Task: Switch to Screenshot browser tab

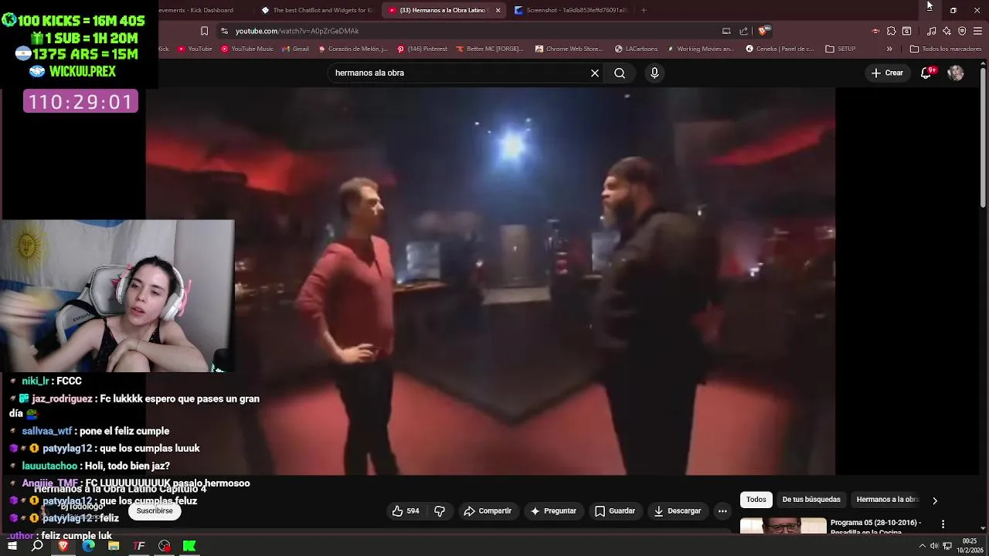Action: click(570, 10)
